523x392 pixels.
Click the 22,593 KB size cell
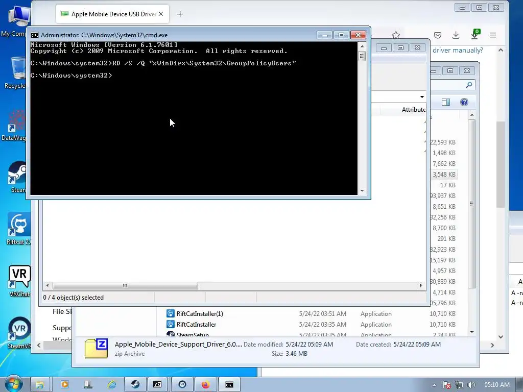[x=443, y=142]
